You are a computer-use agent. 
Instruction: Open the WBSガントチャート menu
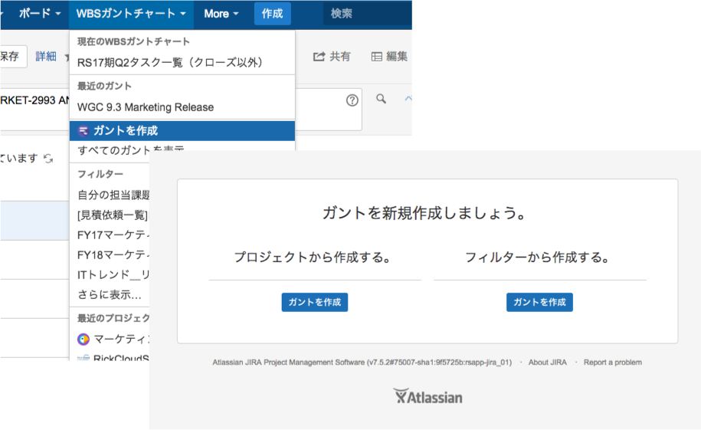(131, 14)
